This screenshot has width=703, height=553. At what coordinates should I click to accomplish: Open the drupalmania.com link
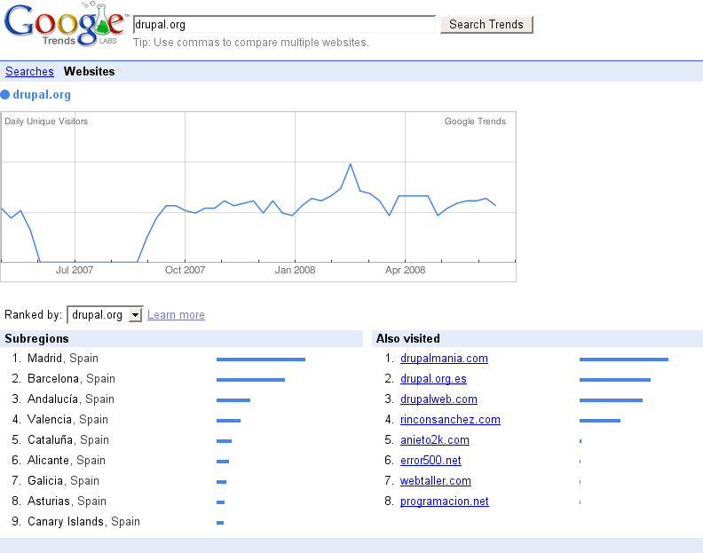(444, 359)
